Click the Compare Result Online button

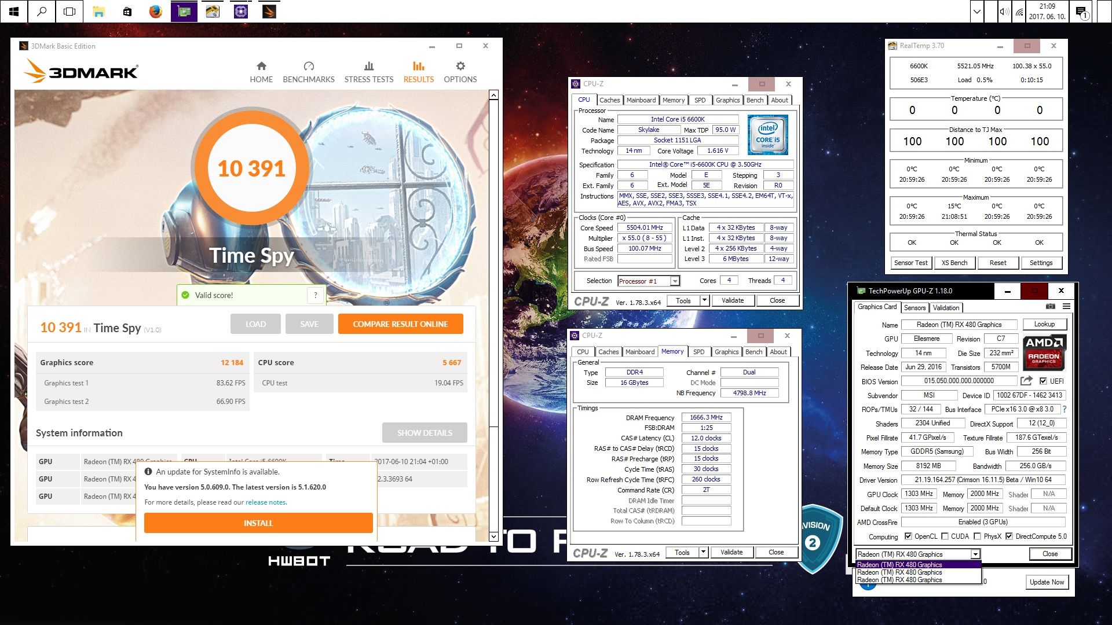click(x=400, y=324)
